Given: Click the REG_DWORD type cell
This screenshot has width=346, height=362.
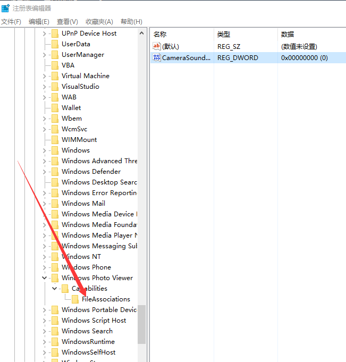Looking at the screenshot, I should pyautogui.click(x=238, y=58).
